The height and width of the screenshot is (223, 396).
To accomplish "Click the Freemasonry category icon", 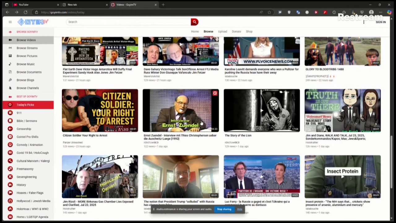I will pyautogui.click(x=10, y=169).
